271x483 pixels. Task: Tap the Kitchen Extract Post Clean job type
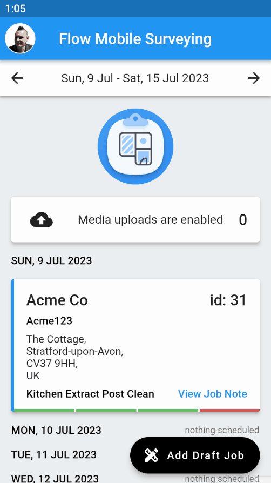(x=90, y=394)
